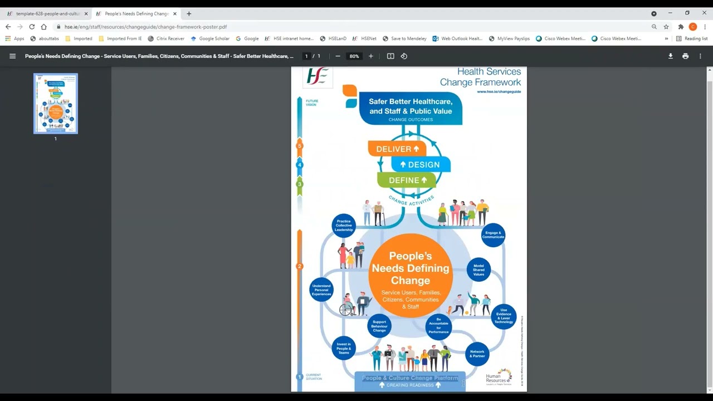Go forward in browser history

pyautogui.click(x=20, y=27)
